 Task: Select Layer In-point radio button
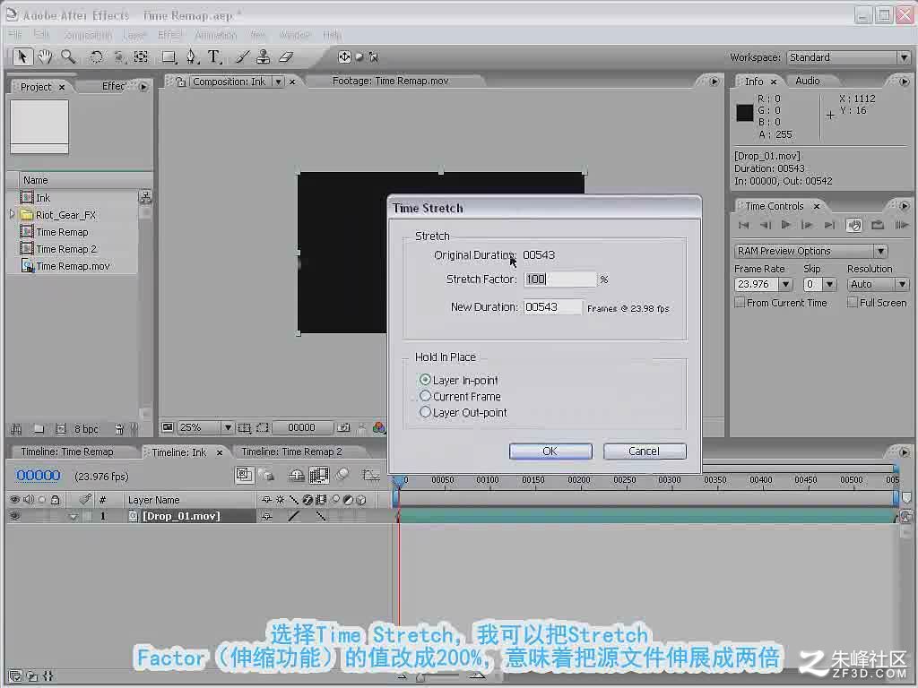(425, 380)
